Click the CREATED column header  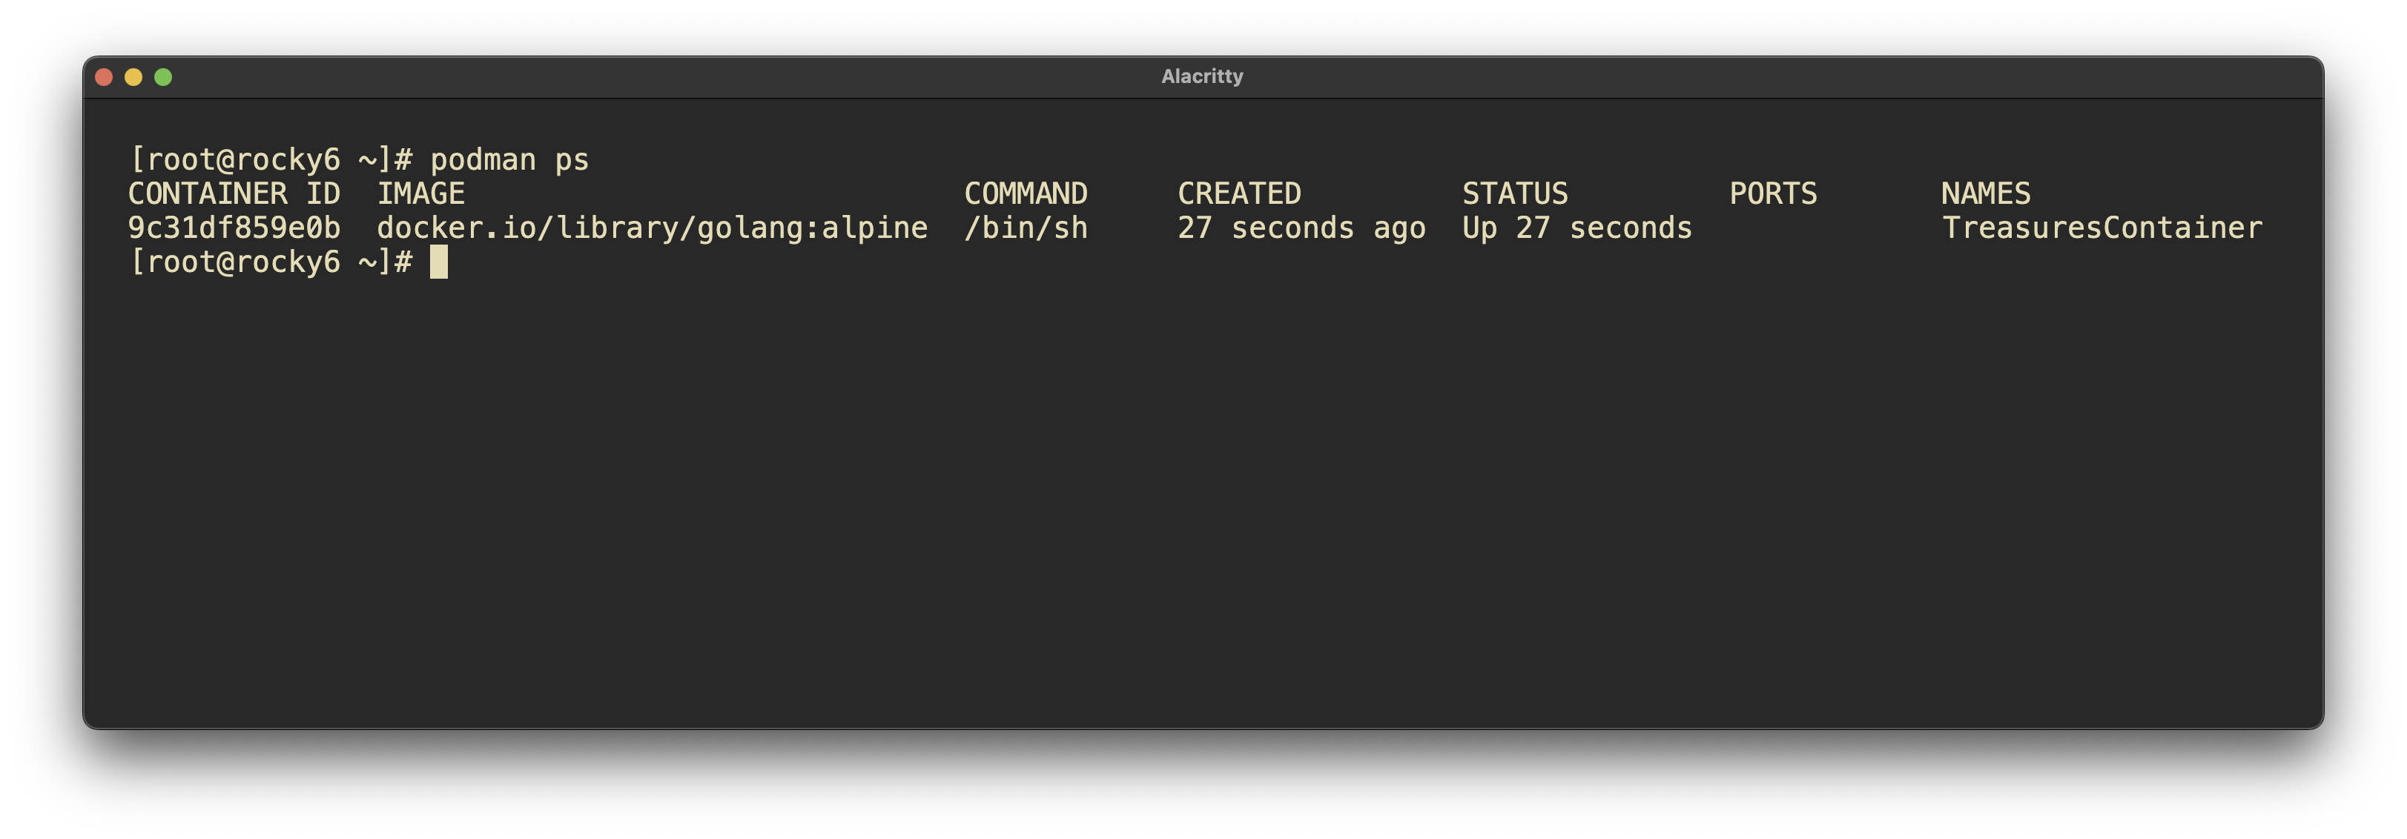(x=1238, y=193)
